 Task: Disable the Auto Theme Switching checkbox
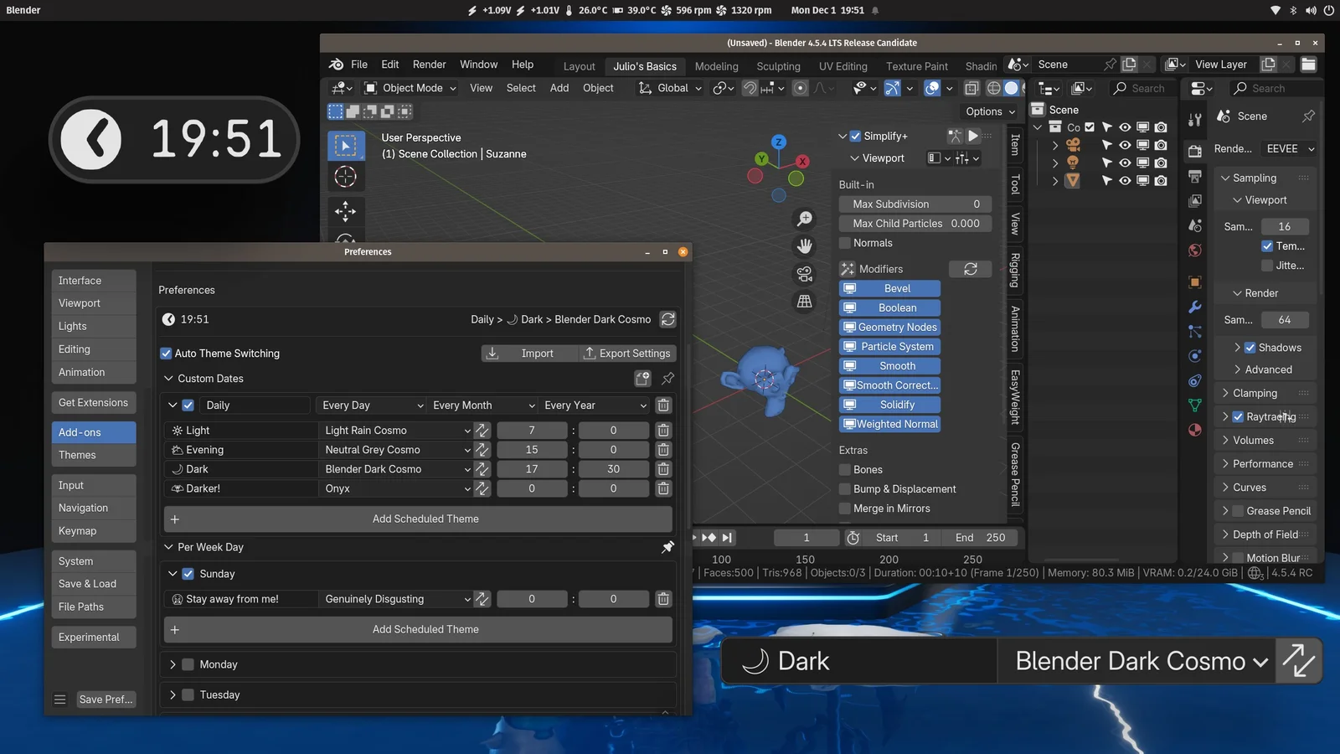[x=166, y=353]
